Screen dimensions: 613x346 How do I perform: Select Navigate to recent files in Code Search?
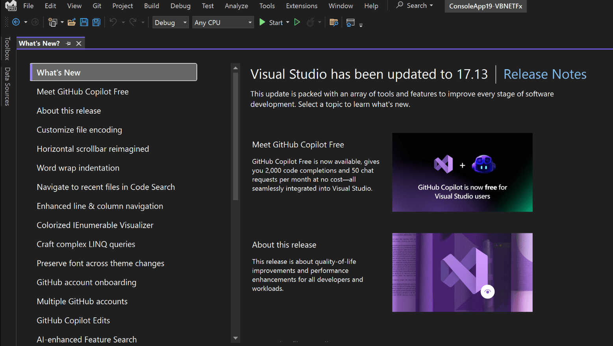pos(106,187)
